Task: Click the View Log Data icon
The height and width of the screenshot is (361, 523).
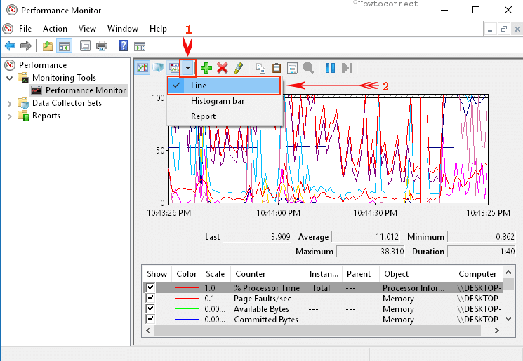Action: point(158,68)
